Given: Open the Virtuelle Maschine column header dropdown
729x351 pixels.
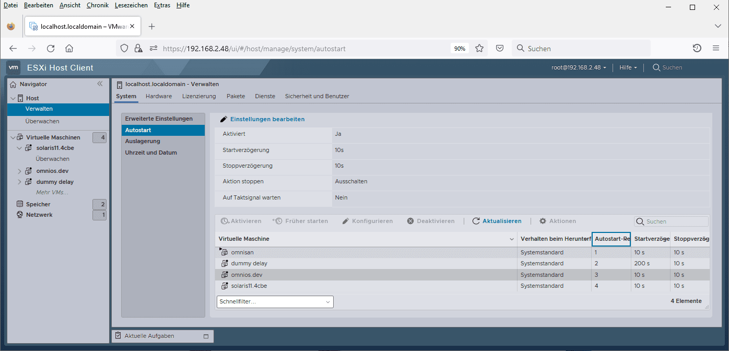Looking at the screenshot, I should pos(512,239).
